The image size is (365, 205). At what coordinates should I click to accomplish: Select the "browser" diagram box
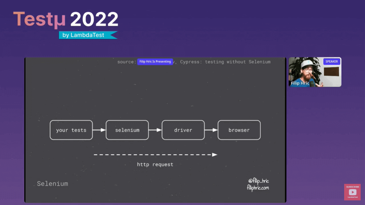tap(239, 130)
